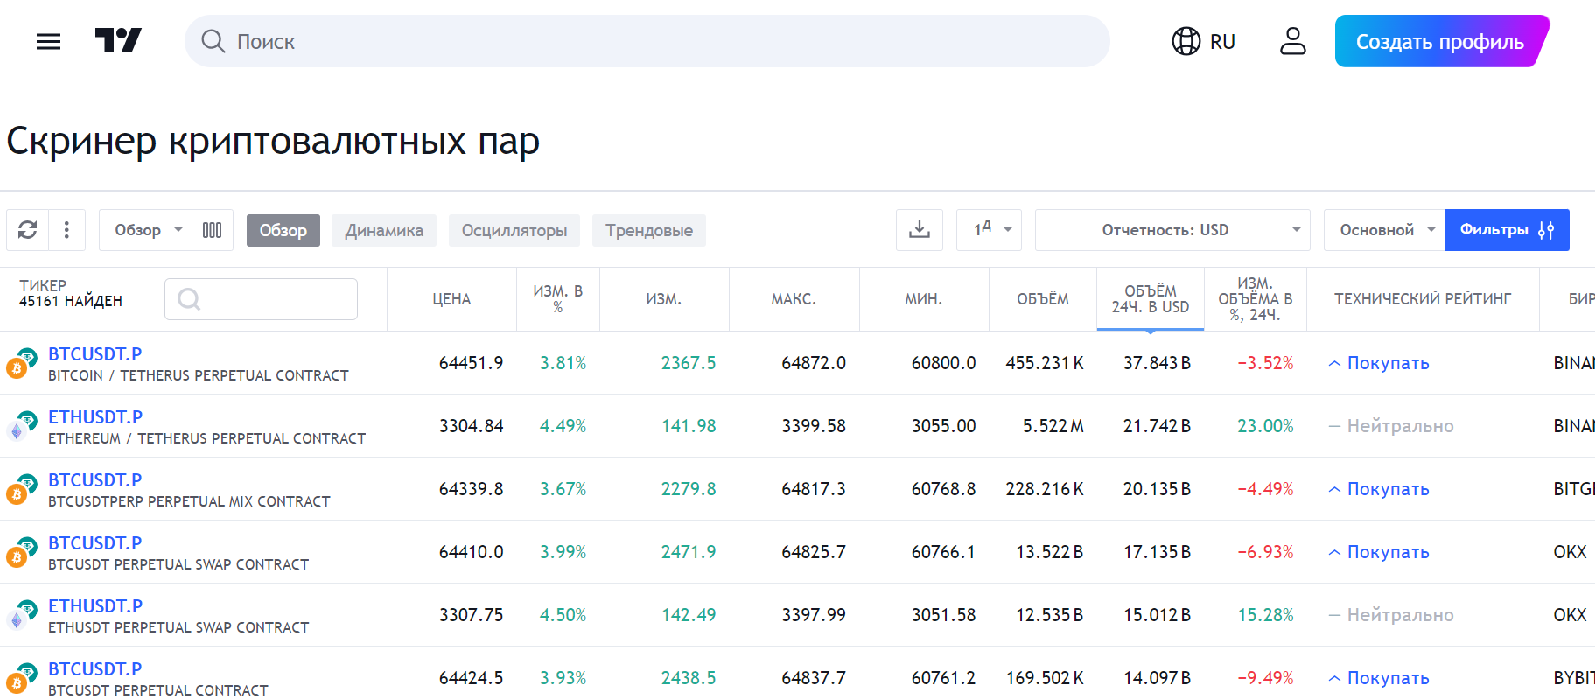Sort by ОБЪЁМ 24Ч. В USD header
This screenshot has height=699, width=1595.
click(1151, 299)
